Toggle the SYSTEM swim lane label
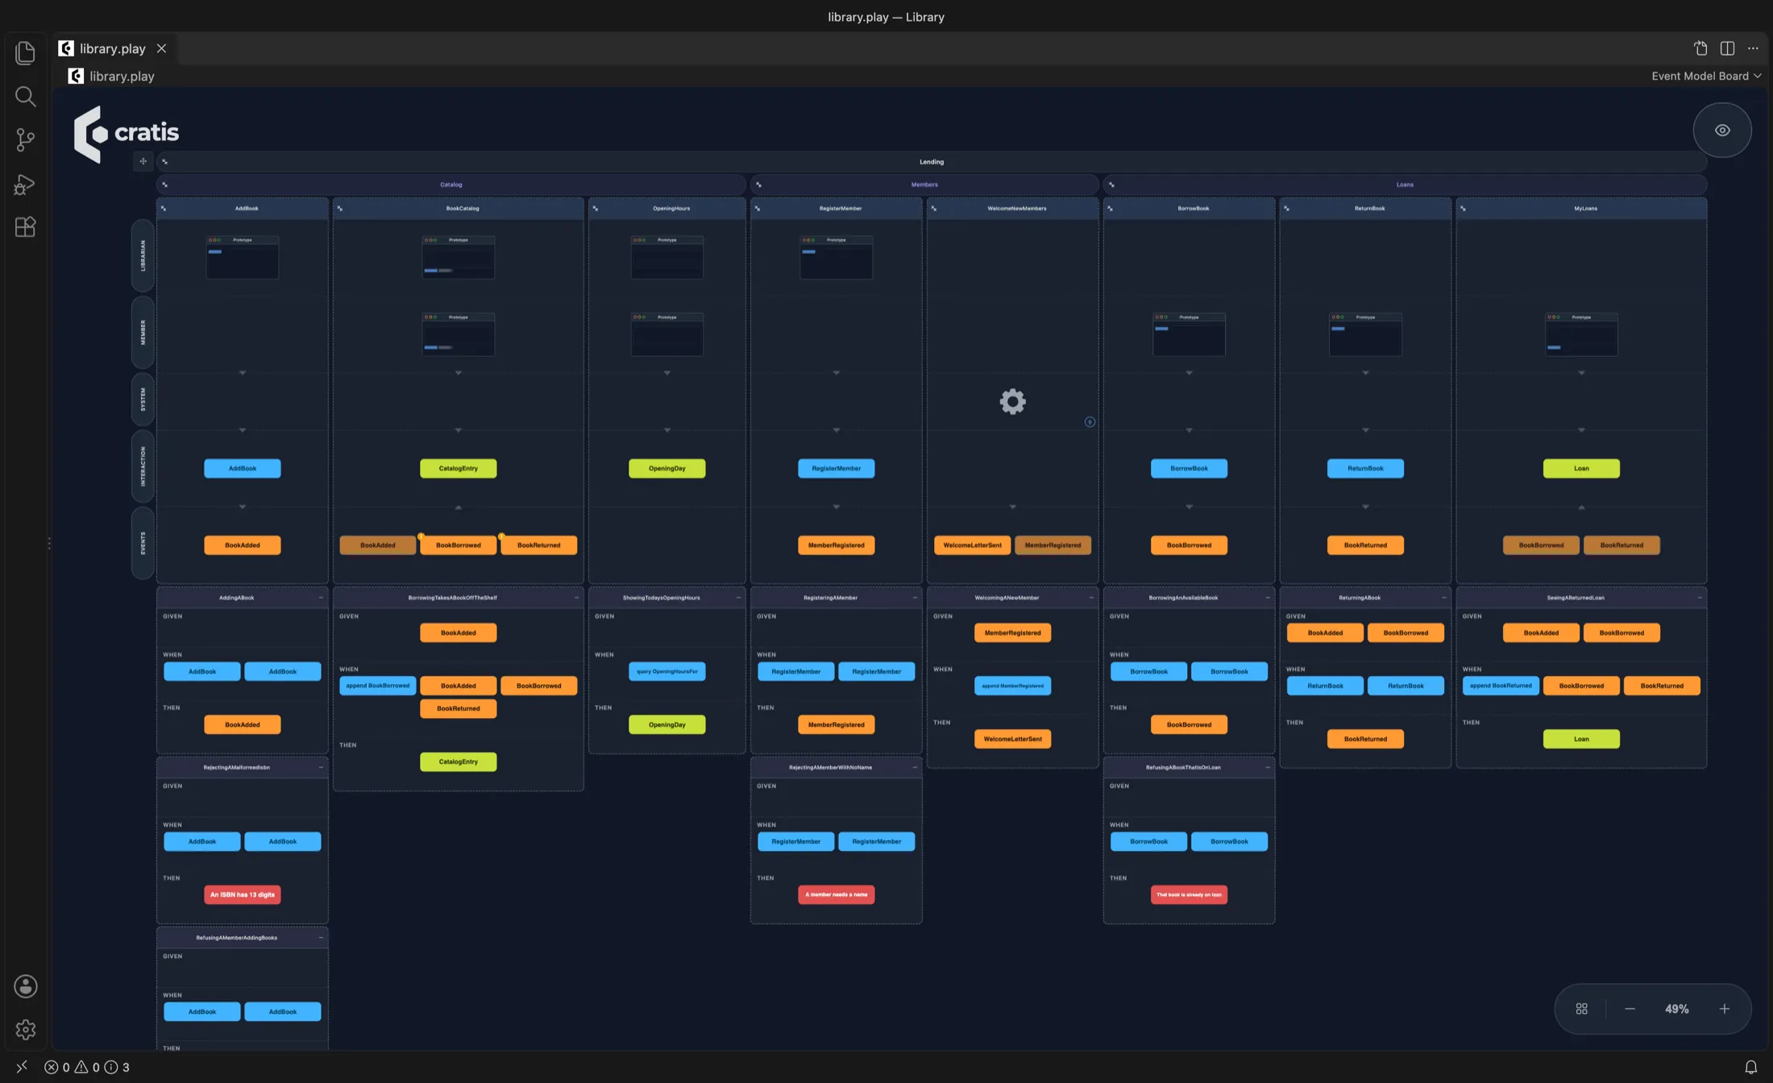The height and width of the screenshot is (1083, 1773). (143, 399)
